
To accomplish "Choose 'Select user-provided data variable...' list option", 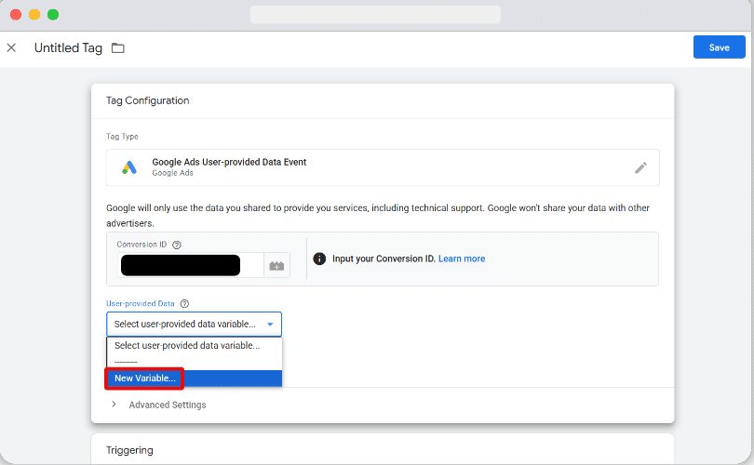I will pos(195,345).
